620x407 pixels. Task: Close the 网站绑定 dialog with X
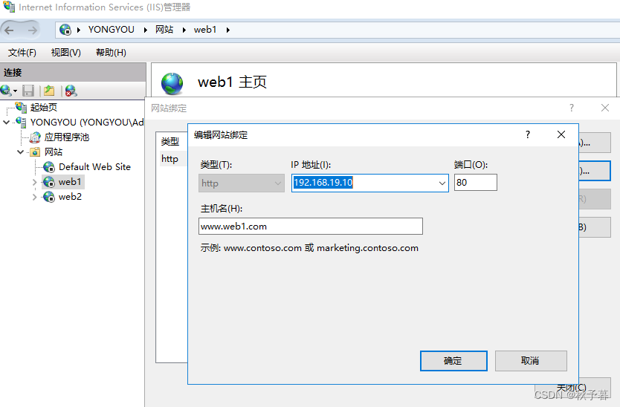click(x=605, y=108)
